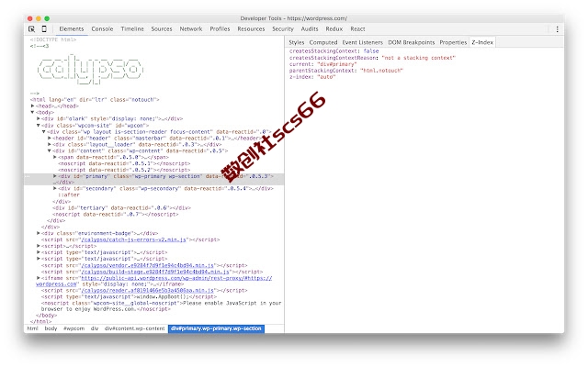Open the Timeline panel tab
The image size is (588, 367).
(x=132, y=28)
